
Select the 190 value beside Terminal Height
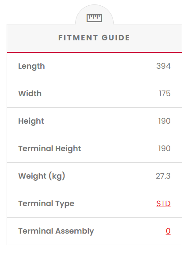(165, 149)
